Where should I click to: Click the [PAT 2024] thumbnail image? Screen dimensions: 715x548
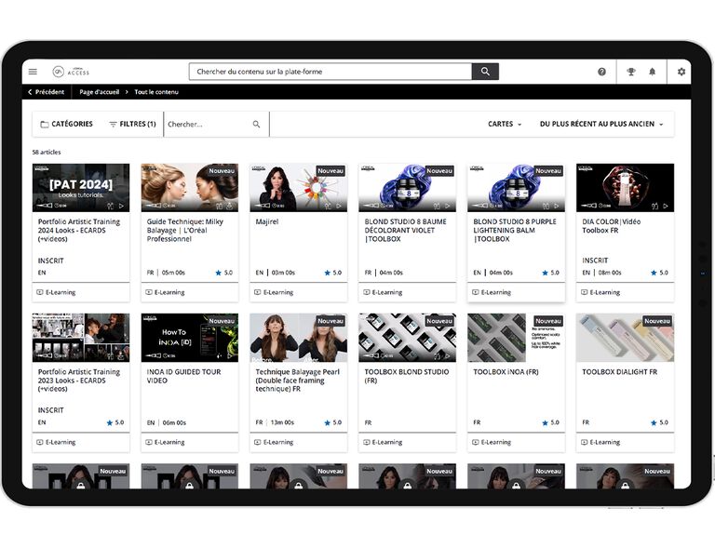(x=81, y=188)
